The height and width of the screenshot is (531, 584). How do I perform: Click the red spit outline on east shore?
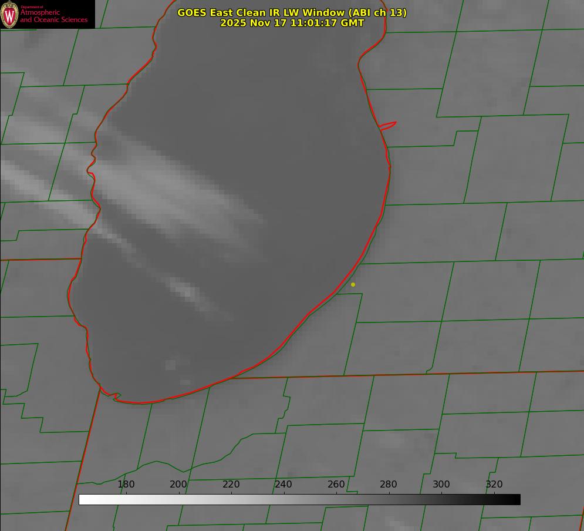click(388, 126)
